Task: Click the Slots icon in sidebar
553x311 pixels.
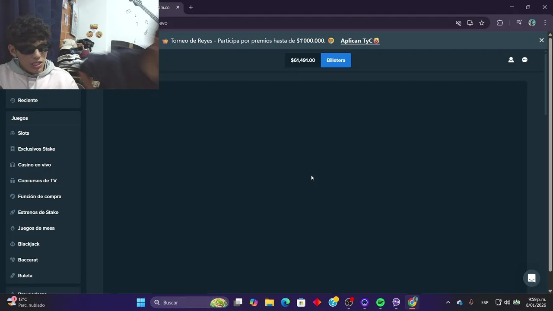Action: (13, 133)
